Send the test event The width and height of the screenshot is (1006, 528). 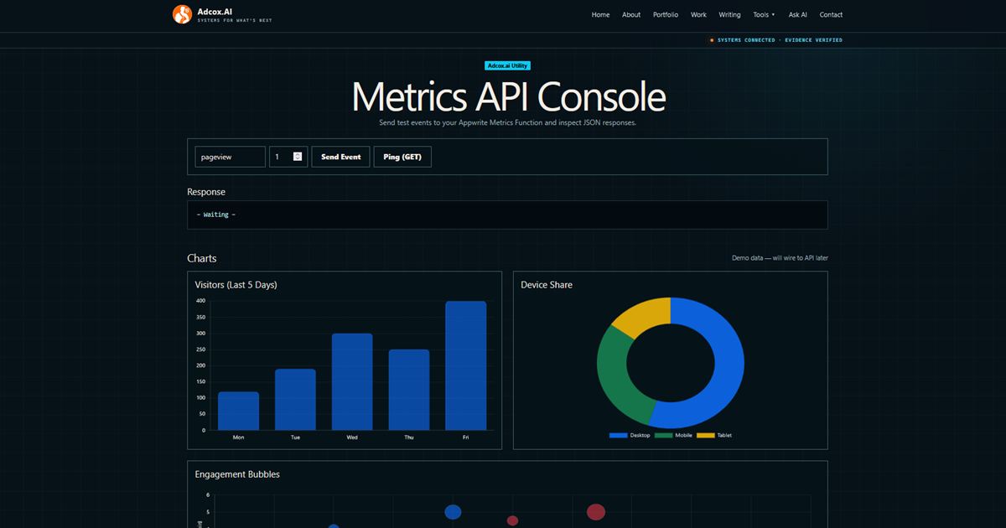point(340,157)
